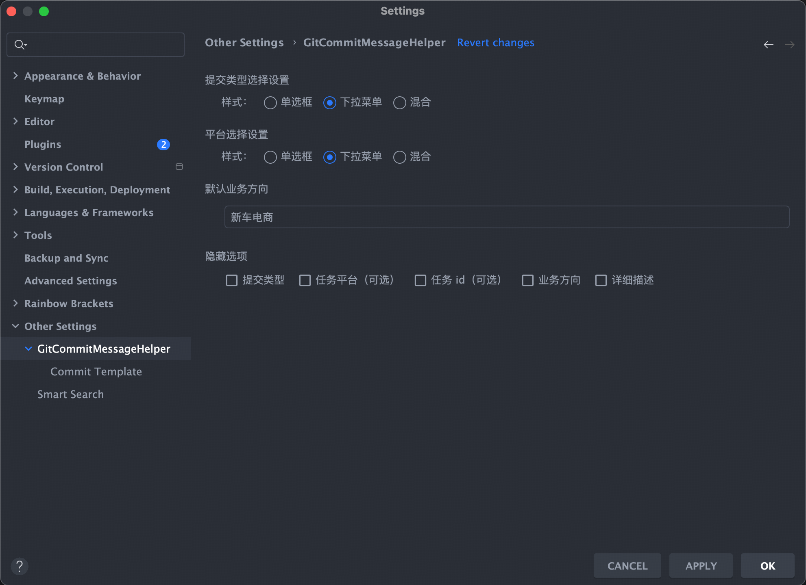806x585 pixels.
Task: Select 混合 style for platform selection
Action: click(399, 157)
